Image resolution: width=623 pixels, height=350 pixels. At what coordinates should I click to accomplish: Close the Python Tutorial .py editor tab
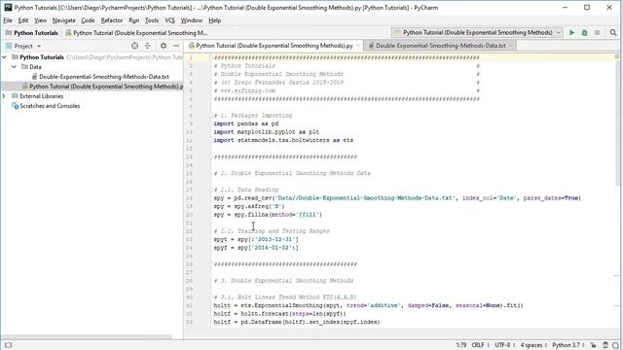[357, 46]
